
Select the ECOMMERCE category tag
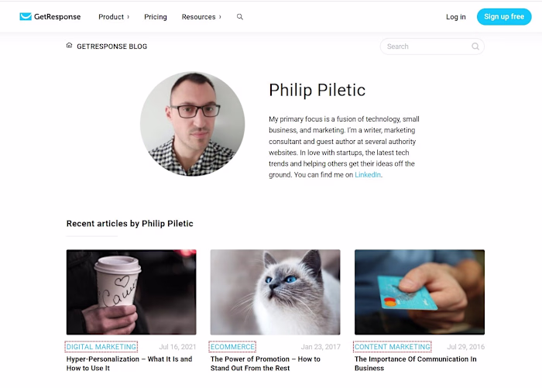click(x=232, y=346)
